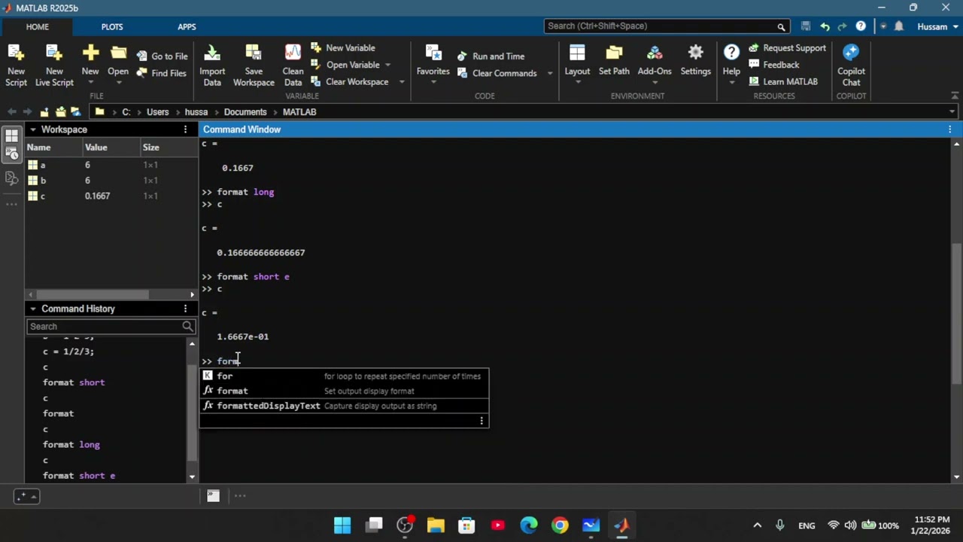Select 'for' keyword from autocomplete suggestions
This screenshot has height=542, width=963.
click(344, 376)
